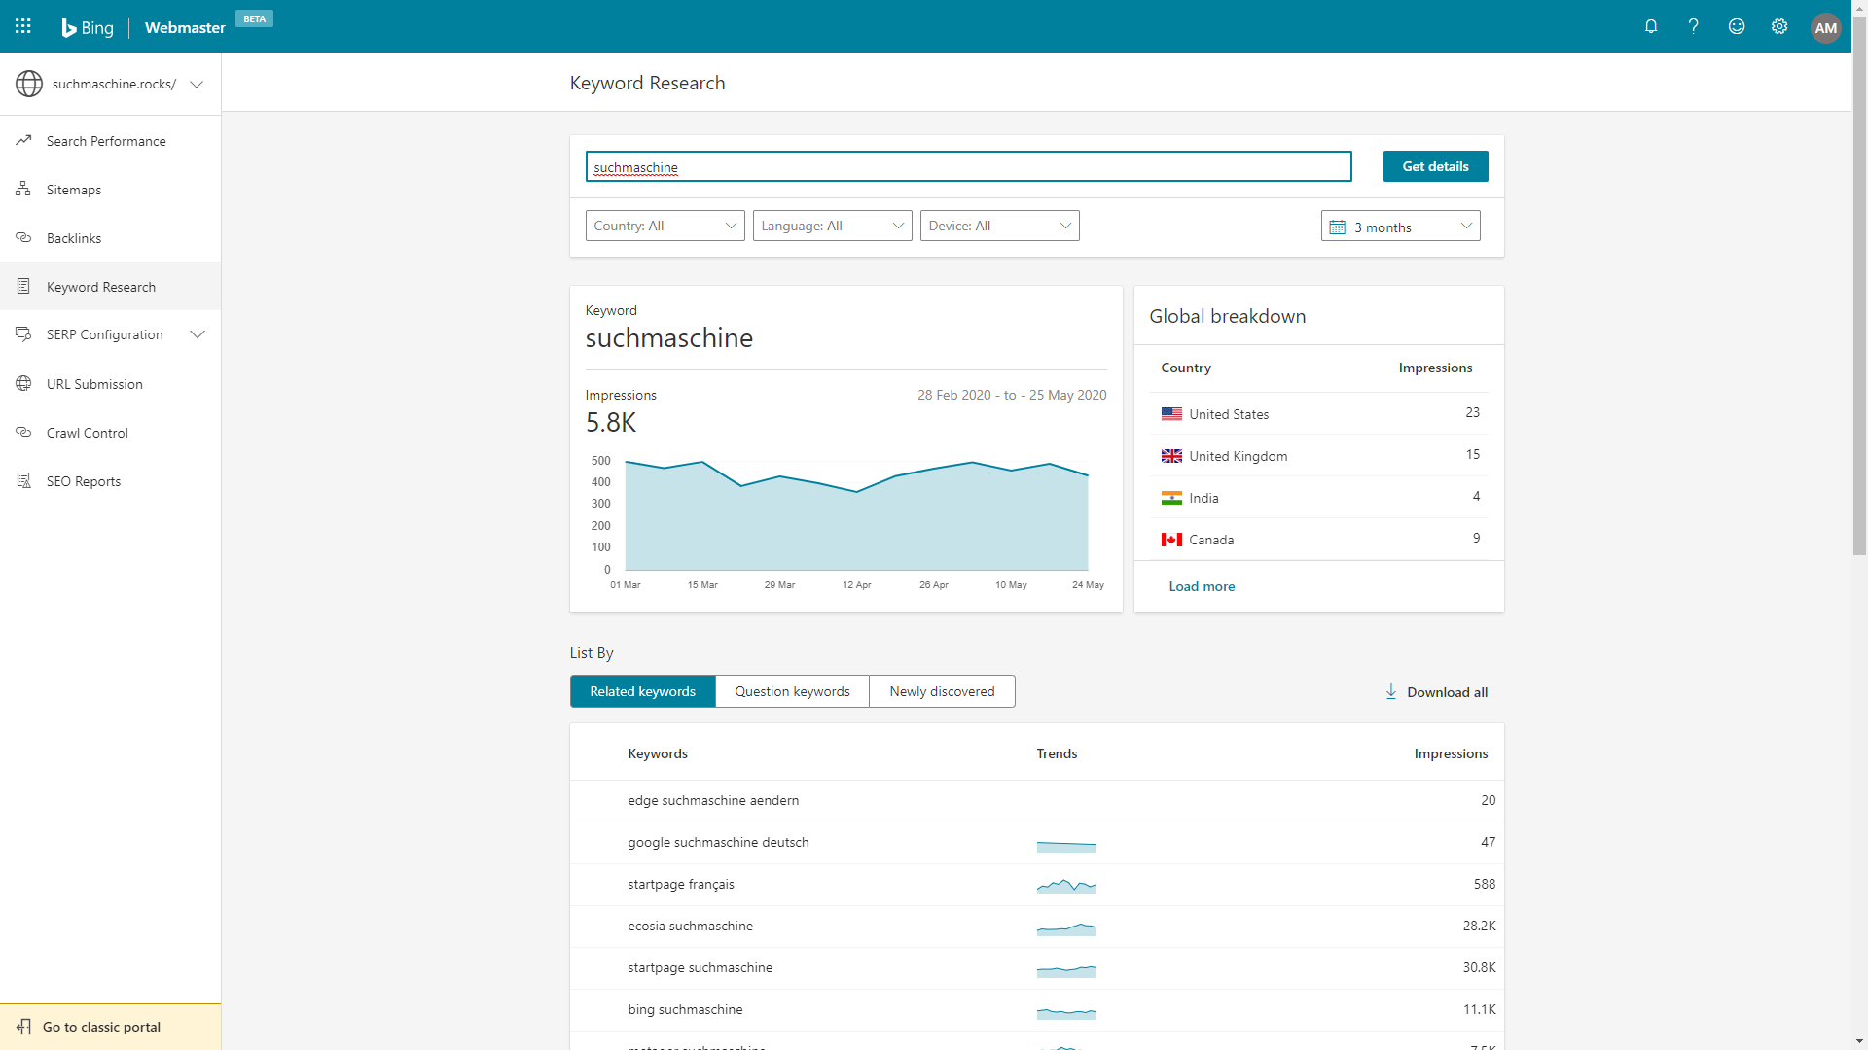
Task: Switch to the Question keywords tab
Action: pyautogui.click(x=793, y=691)
